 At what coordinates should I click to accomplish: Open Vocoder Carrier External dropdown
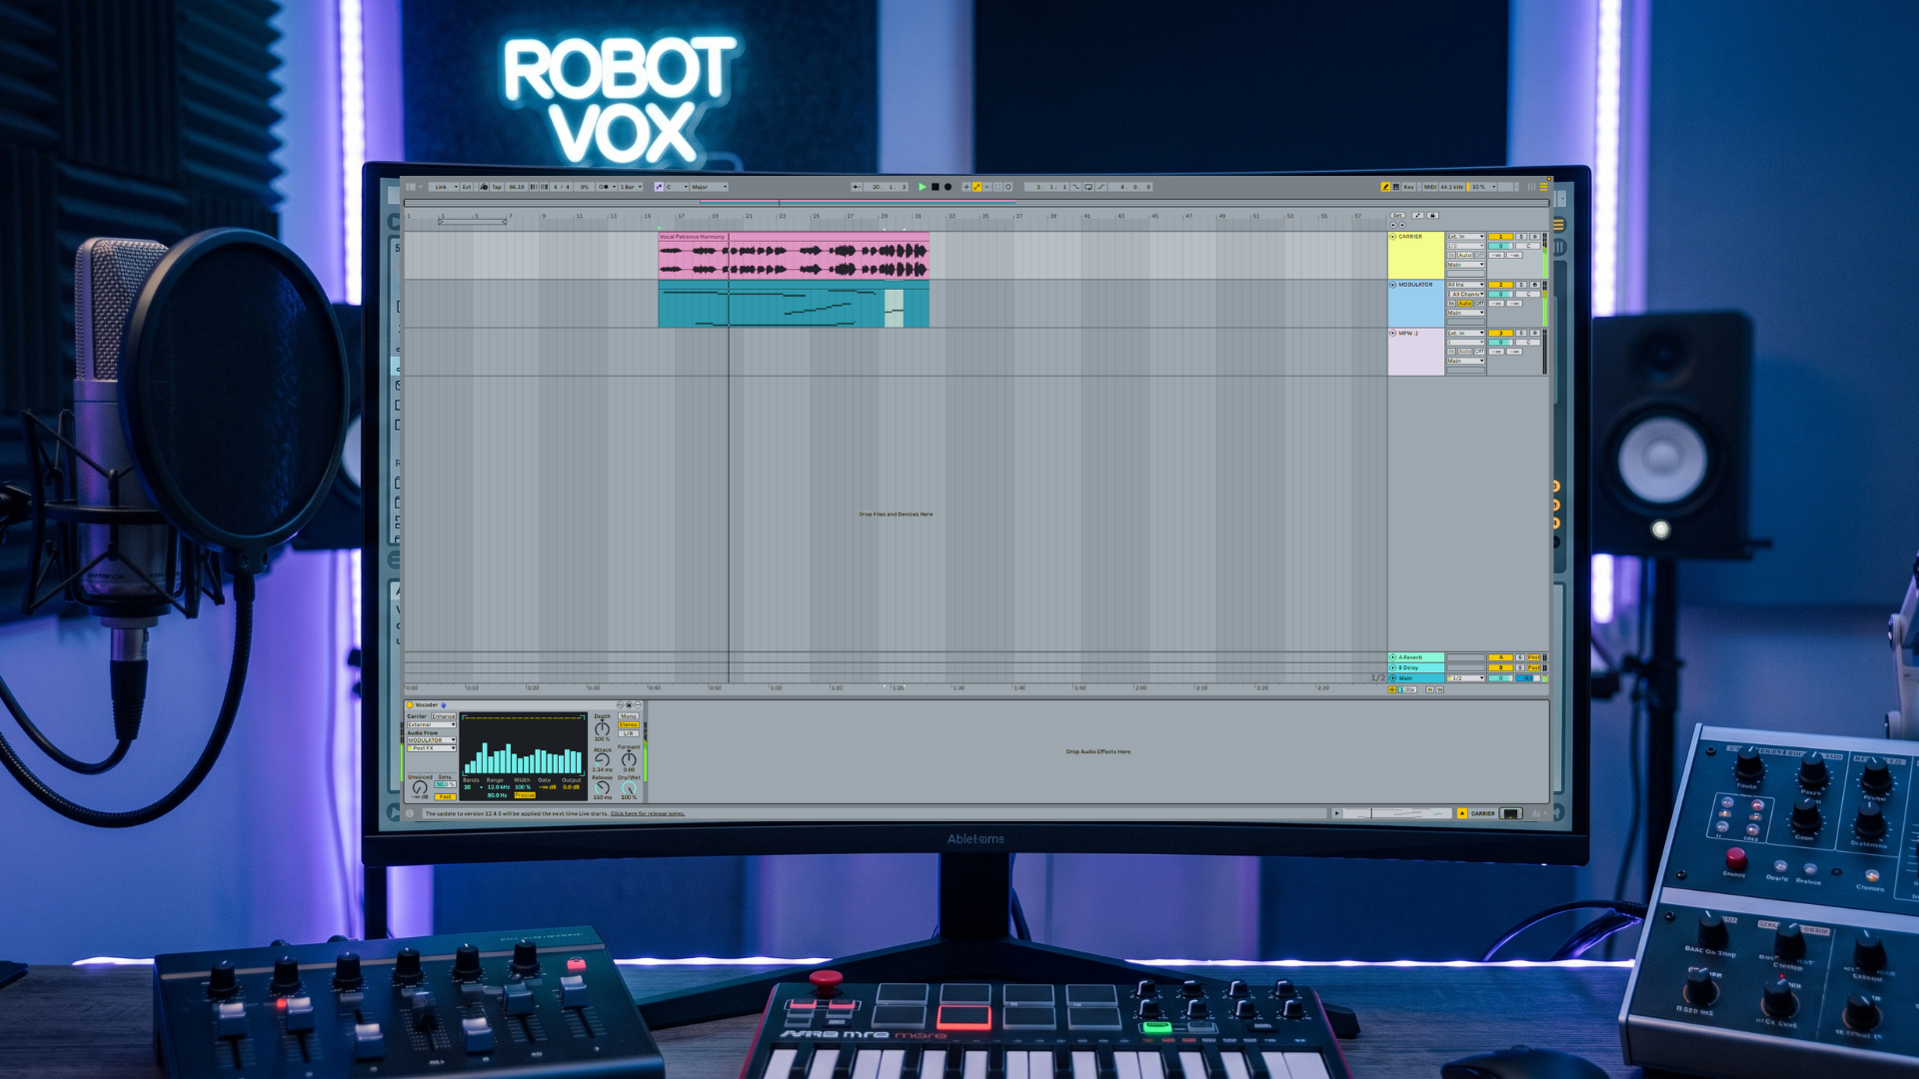pos(432,724)
